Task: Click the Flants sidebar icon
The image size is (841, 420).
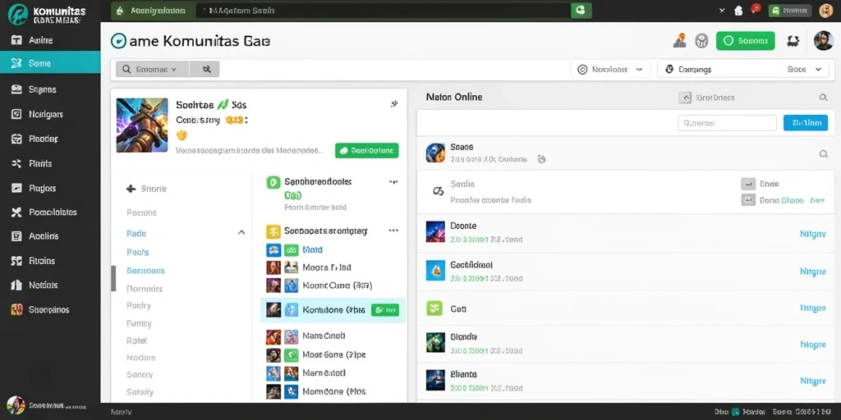Action: (x=16, y=163)
